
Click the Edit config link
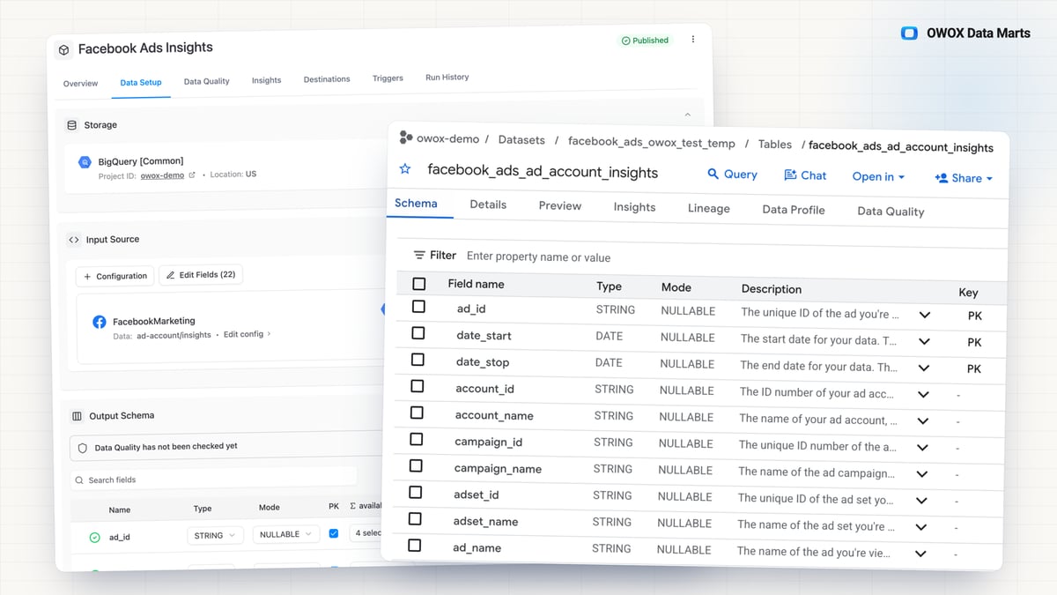pos(247,335)
